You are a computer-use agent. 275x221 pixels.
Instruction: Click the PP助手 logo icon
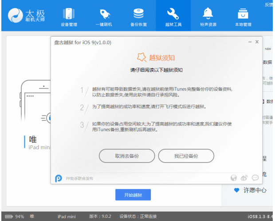point(59,178)
